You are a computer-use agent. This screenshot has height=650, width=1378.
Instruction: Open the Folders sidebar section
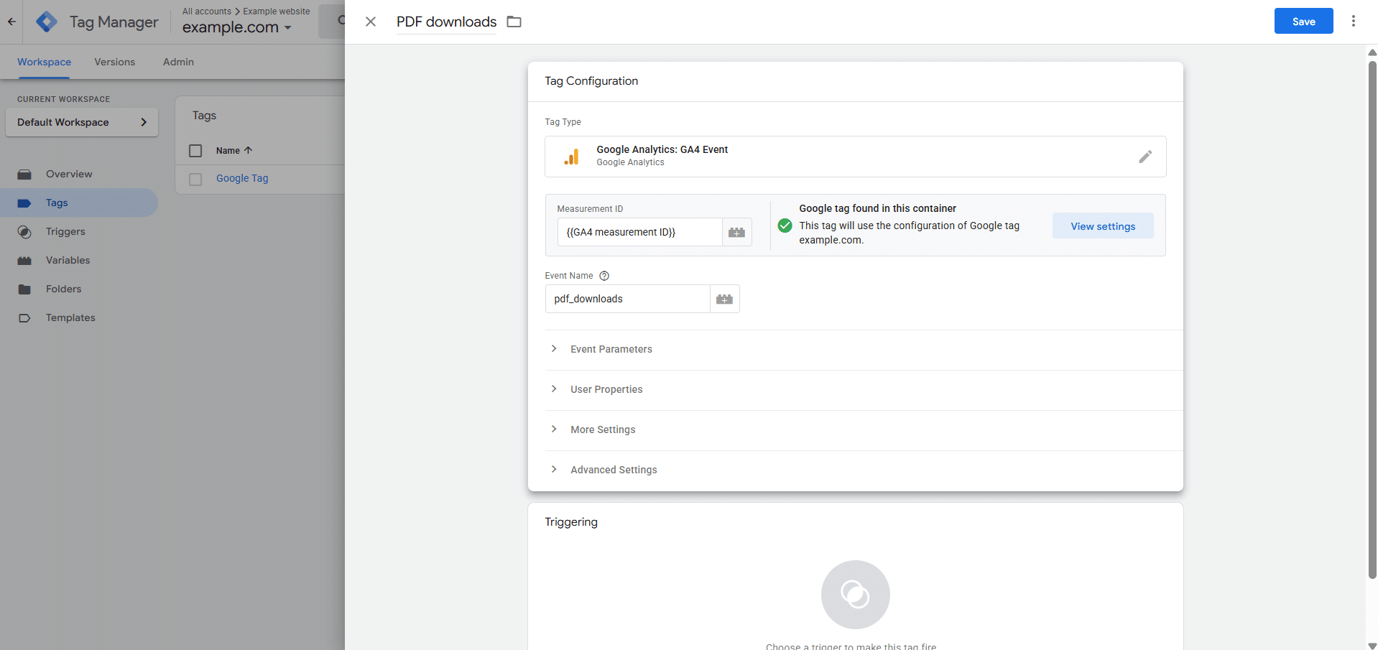(x=63, y=289)
